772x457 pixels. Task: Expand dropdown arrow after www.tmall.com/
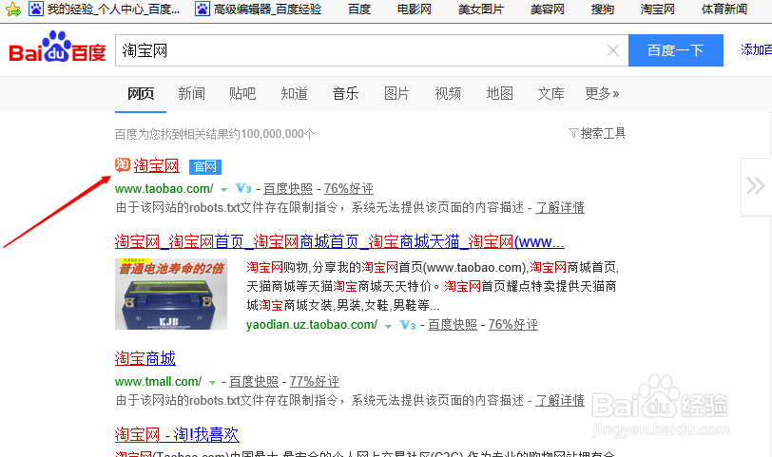[212, 383]
